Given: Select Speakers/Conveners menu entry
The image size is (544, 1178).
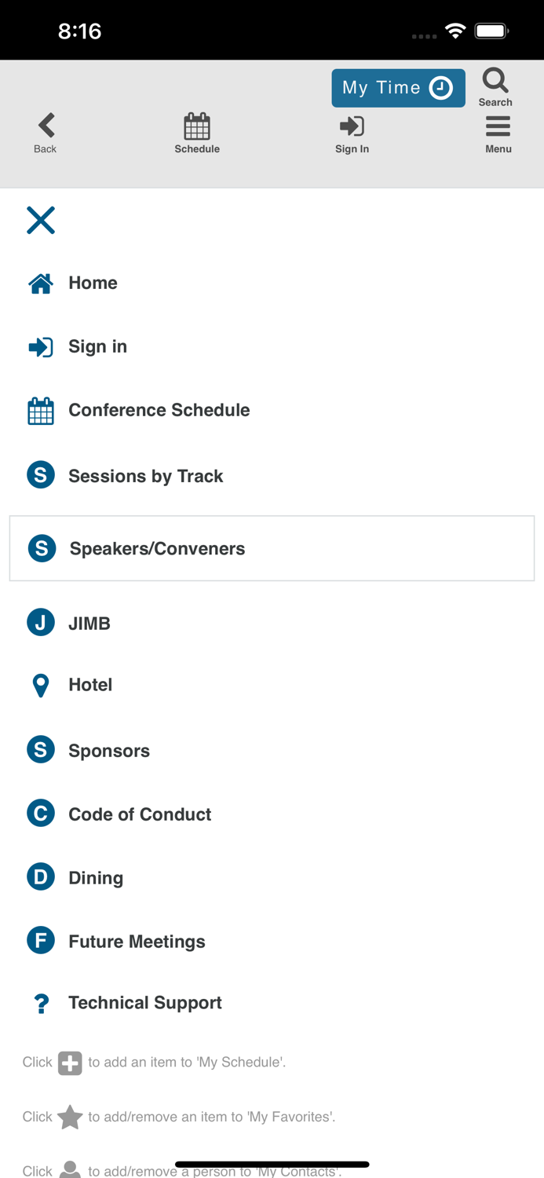Looking at the screenshot, I should click(157, 548).
